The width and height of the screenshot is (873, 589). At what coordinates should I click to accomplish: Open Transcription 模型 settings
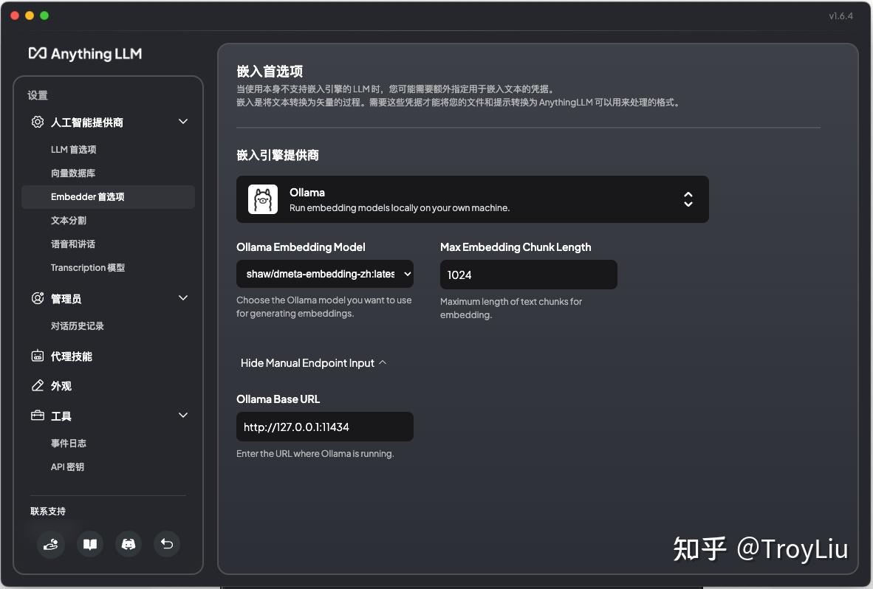coord(88,267)
